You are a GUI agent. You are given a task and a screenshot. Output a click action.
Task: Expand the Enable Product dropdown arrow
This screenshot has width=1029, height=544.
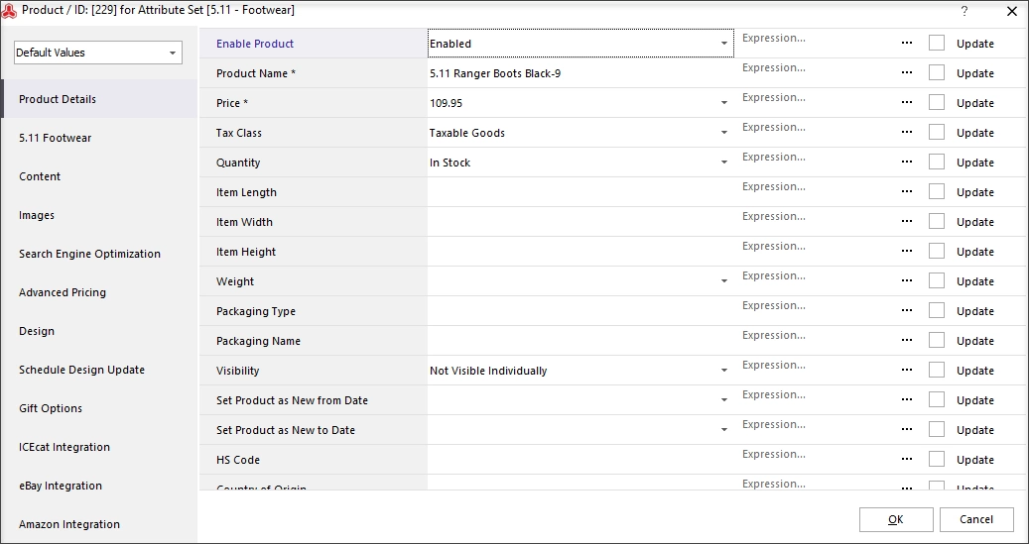[723, 44]
